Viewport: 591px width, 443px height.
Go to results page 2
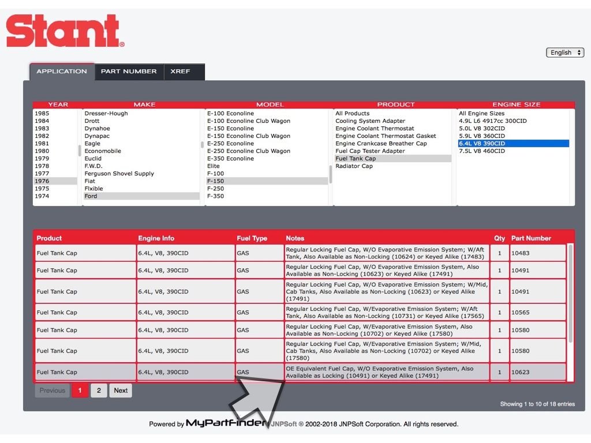coord(99,391)
